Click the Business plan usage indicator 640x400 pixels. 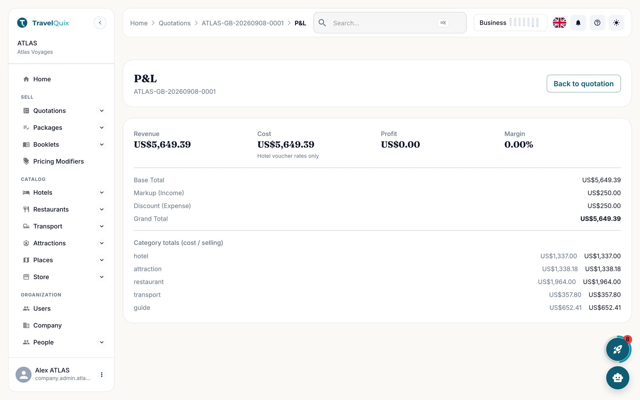[x=510, y=23]
